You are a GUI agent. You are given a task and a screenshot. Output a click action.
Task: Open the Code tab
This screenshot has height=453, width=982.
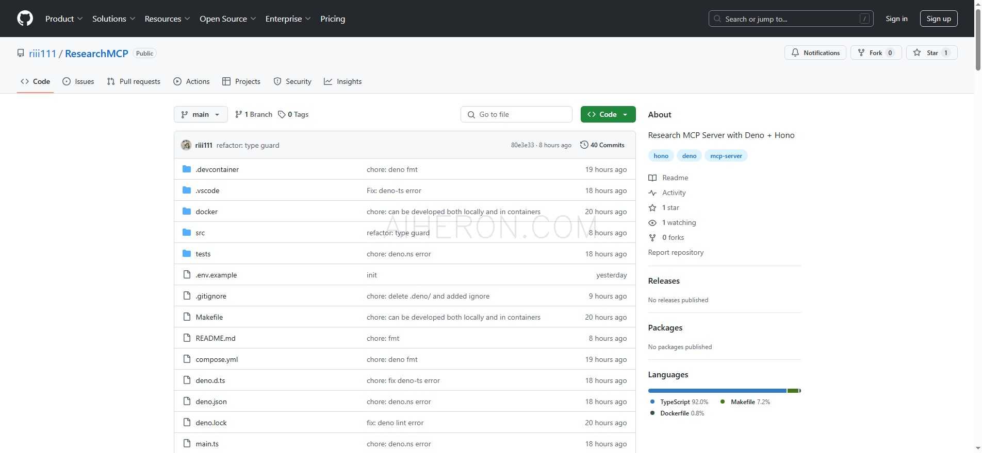(x=35, y=81)
